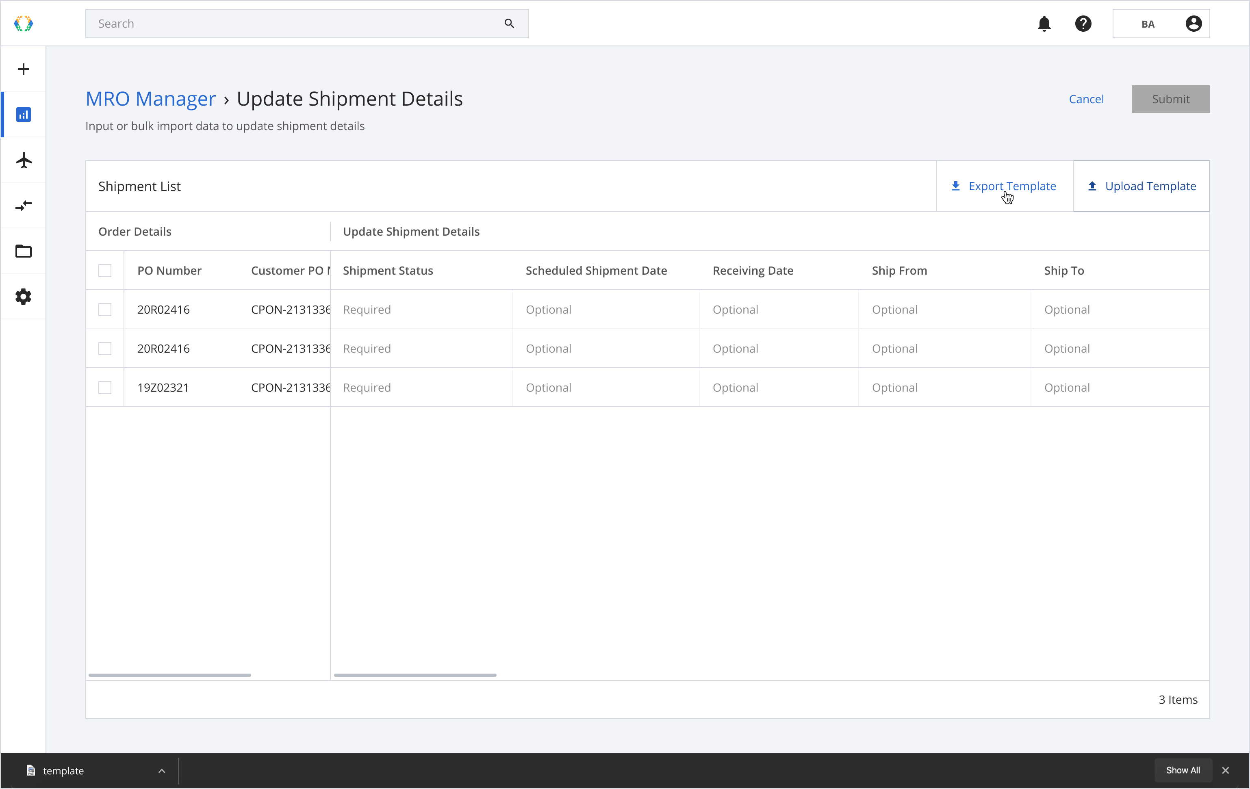Click the Ship From column header
The height and width of the screenshot is (789, 1250).
(x=899, y=271)
